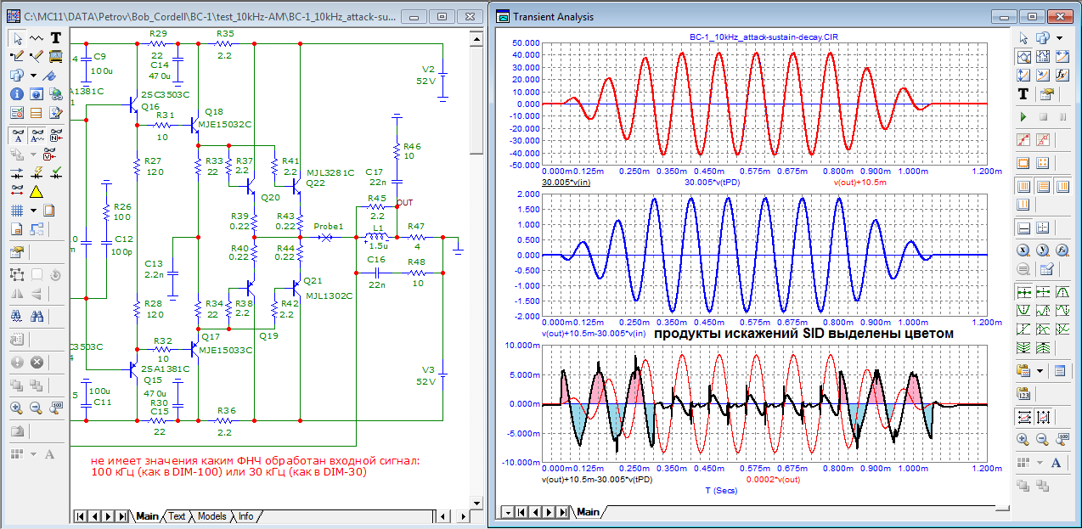Screen dimensions: 1082x529
Task: Open dropdown arrow next to grid icon
Action: [x=34, y=210]
